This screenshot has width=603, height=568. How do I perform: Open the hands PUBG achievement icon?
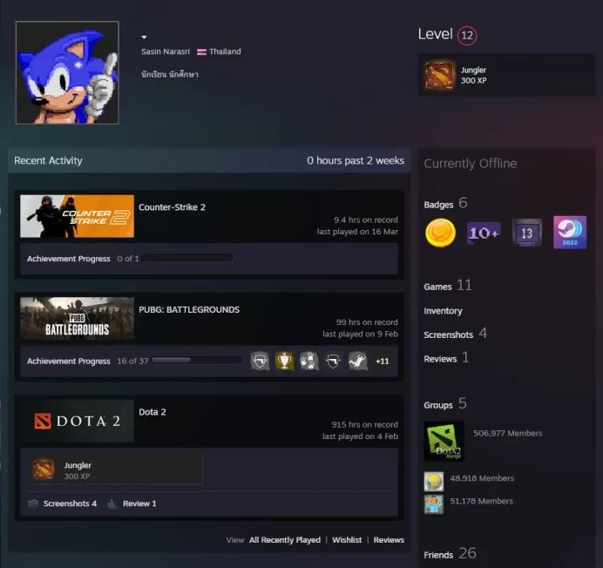pyautogui.click(x=308, y=362)
